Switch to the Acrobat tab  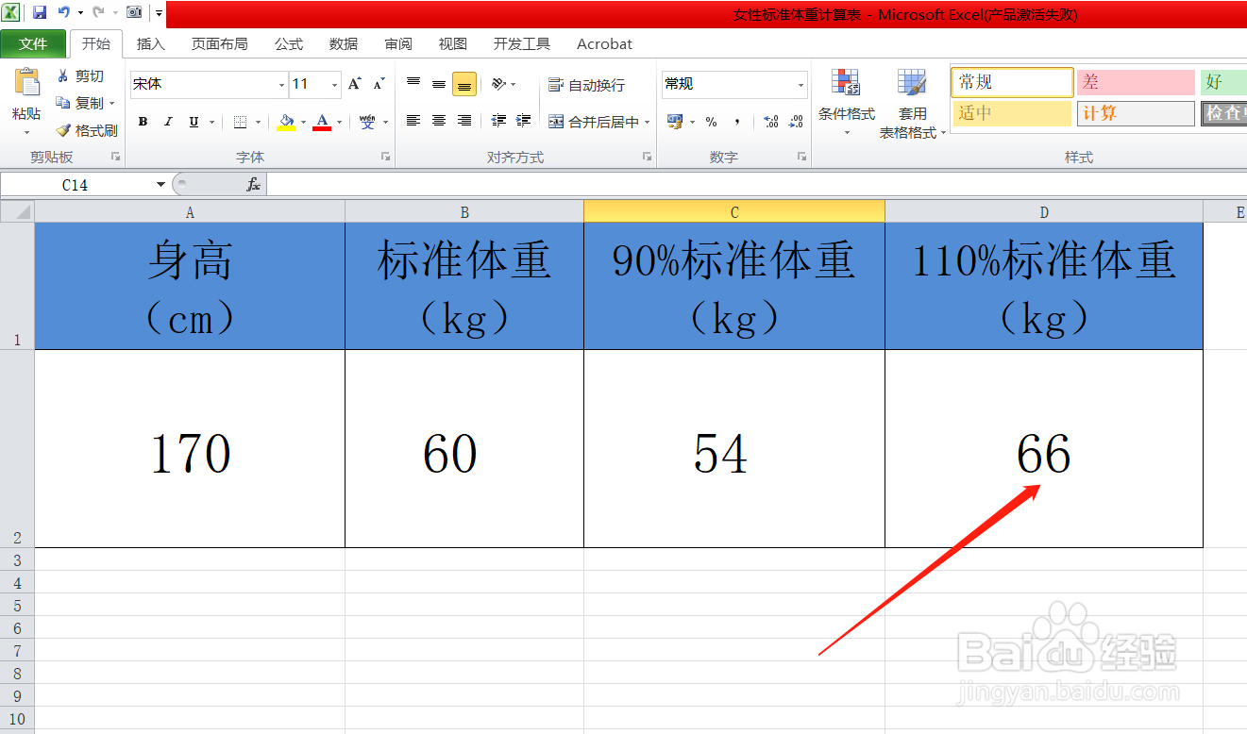pos(604,43)
